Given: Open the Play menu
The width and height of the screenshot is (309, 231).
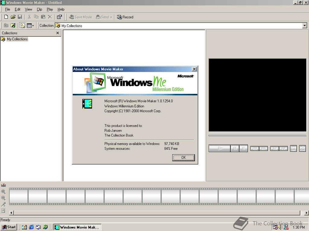Looking at the screenshot, I should click(50, 9).
